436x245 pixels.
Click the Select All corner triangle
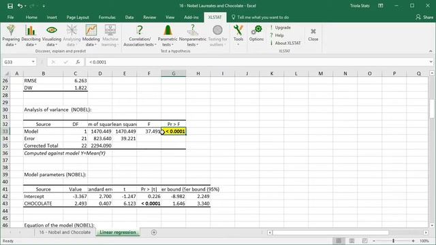pyautogui.click(x=6, y=73)
